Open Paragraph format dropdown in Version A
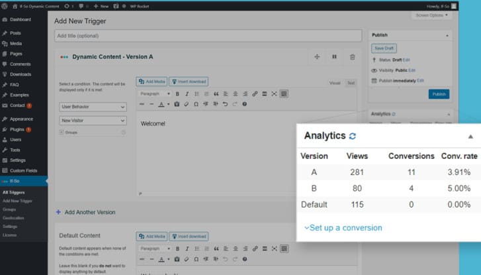 pyautogui.click(x=155, y=94)
